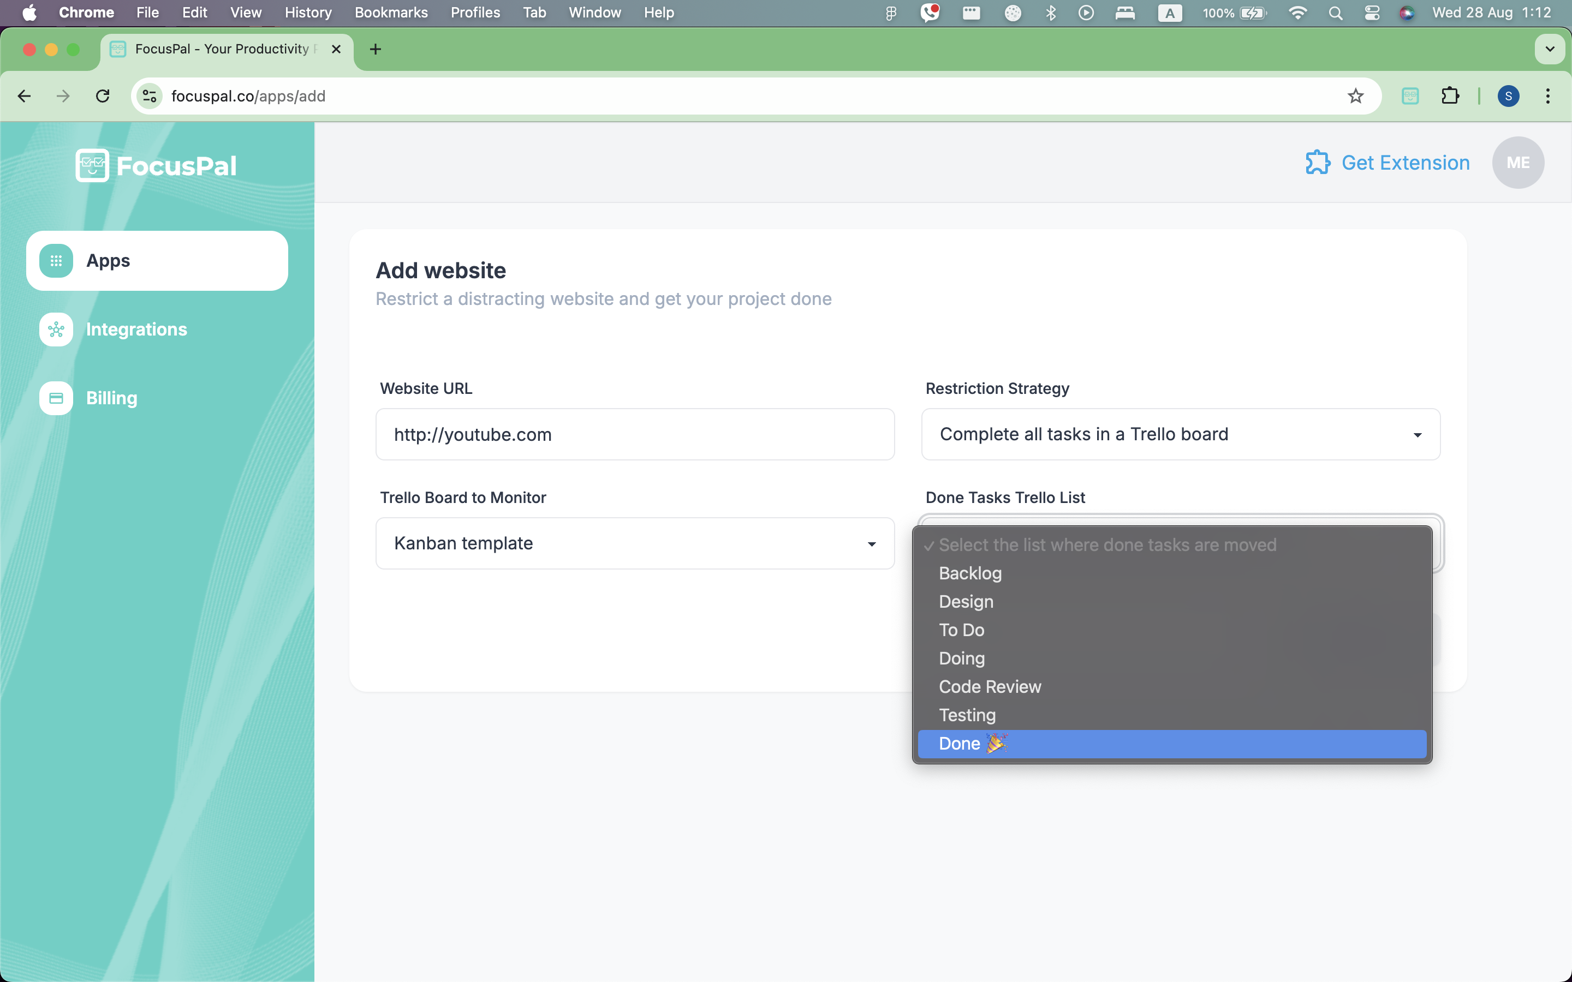Open the Chrome profile S avatar

coord(1508,96)
